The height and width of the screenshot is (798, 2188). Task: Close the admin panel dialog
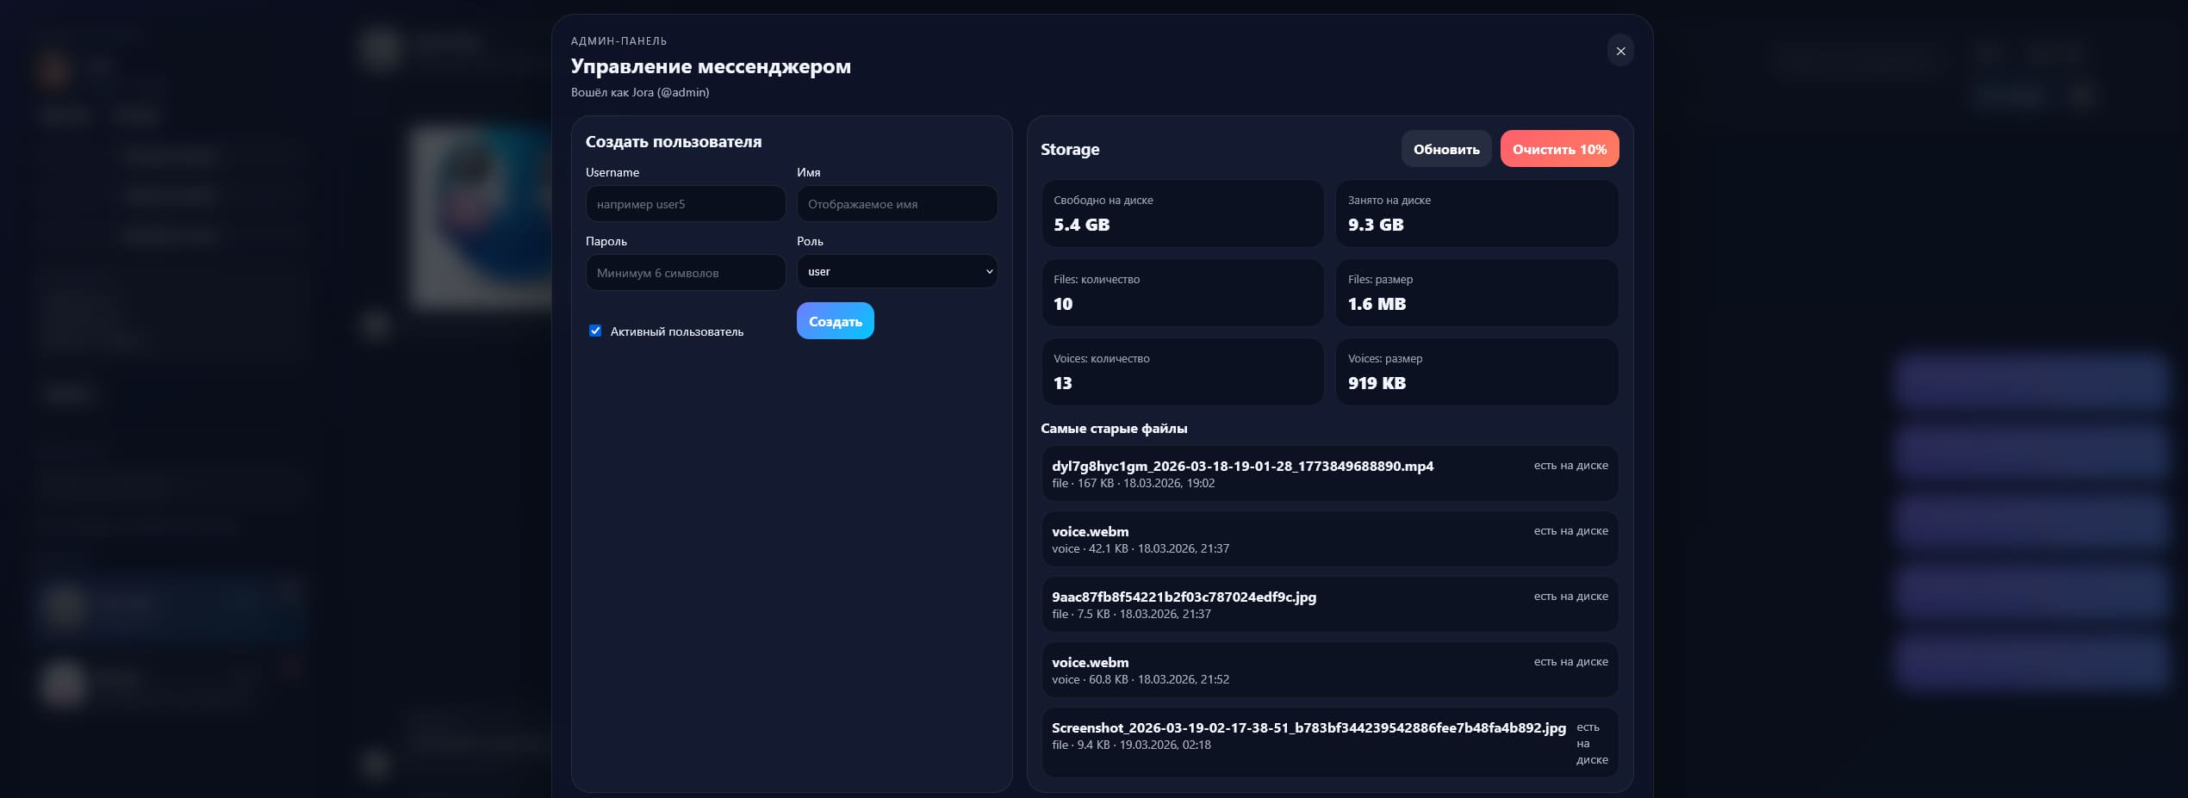(1620, 51)
